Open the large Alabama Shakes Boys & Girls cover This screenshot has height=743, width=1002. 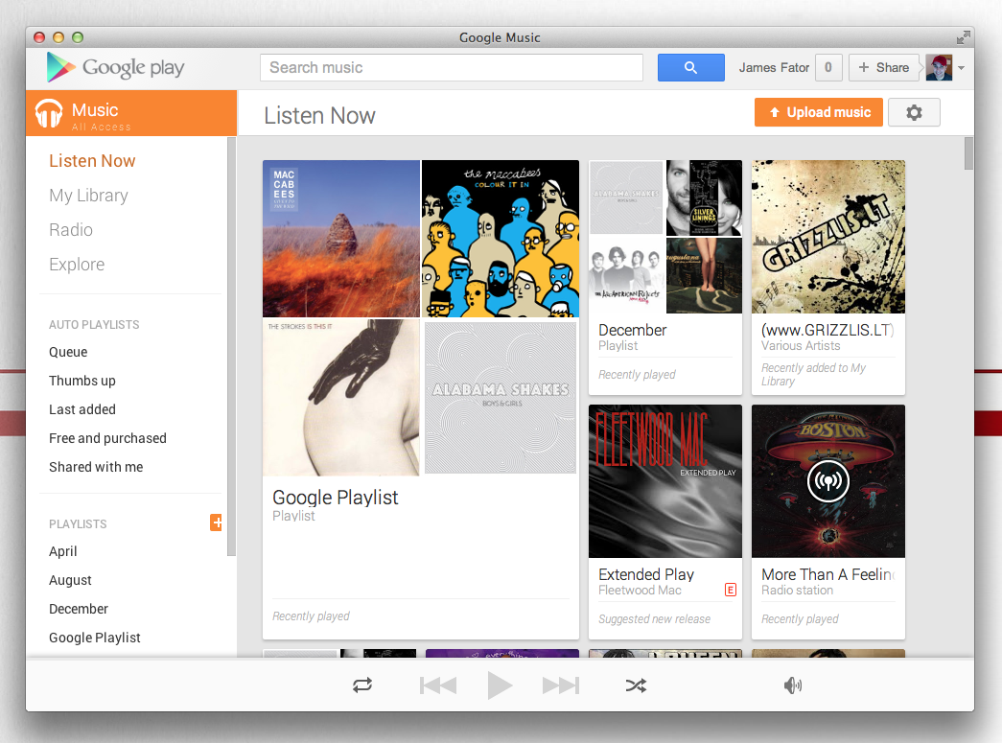pyautogui.click(x=501, y=397)
